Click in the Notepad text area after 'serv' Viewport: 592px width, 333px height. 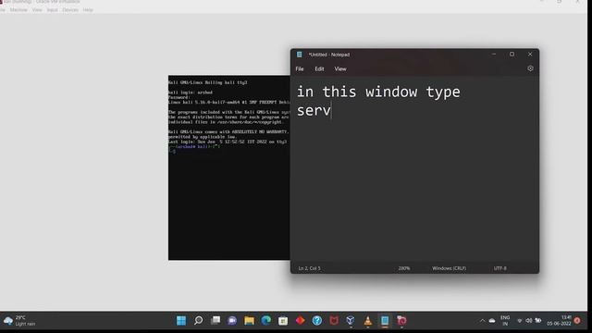(x=332, y=111)
